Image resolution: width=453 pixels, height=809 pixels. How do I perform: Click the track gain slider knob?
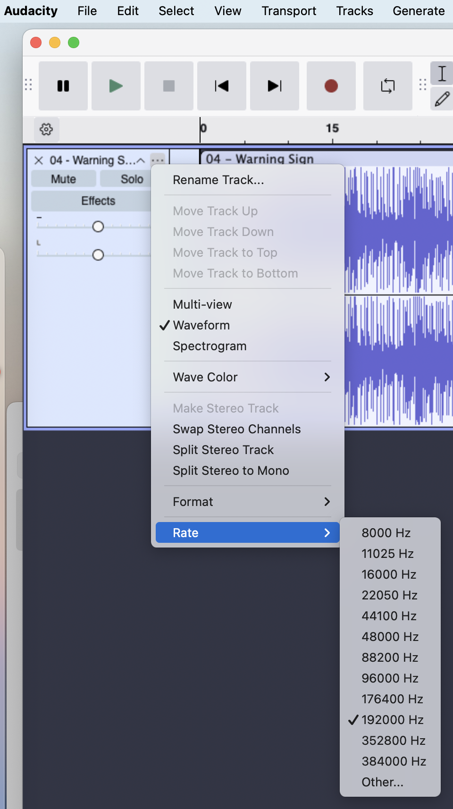(x=98, y=227)
